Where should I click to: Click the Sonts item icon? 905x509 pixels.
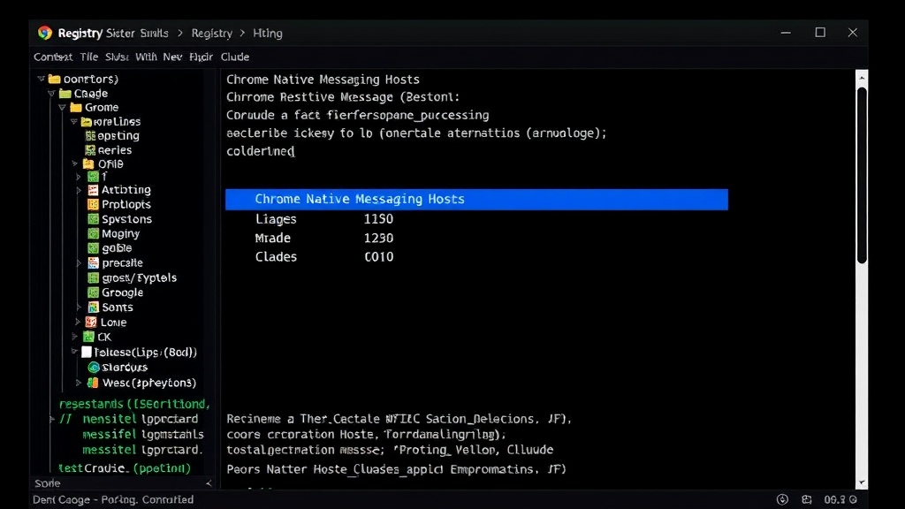coord(93,307)
